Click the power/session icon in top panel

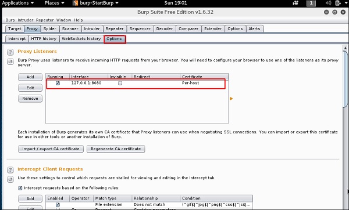coord(338,3)
